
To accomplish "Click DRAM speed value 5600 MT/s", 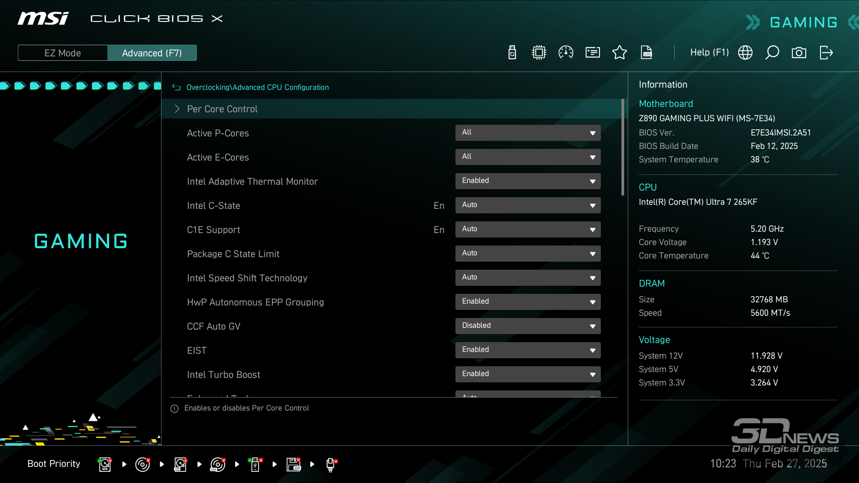I will [770, 313].
